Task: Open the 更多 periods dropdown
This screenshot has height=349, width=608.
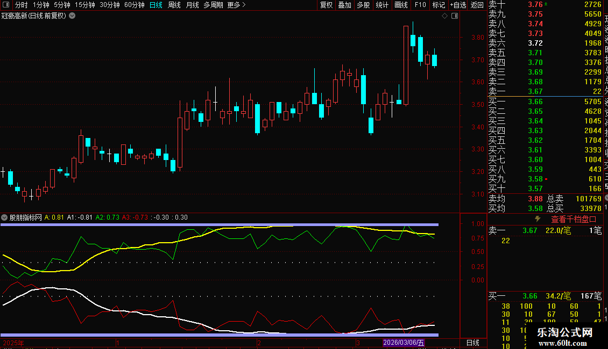Action: click(x=236, y=5)
